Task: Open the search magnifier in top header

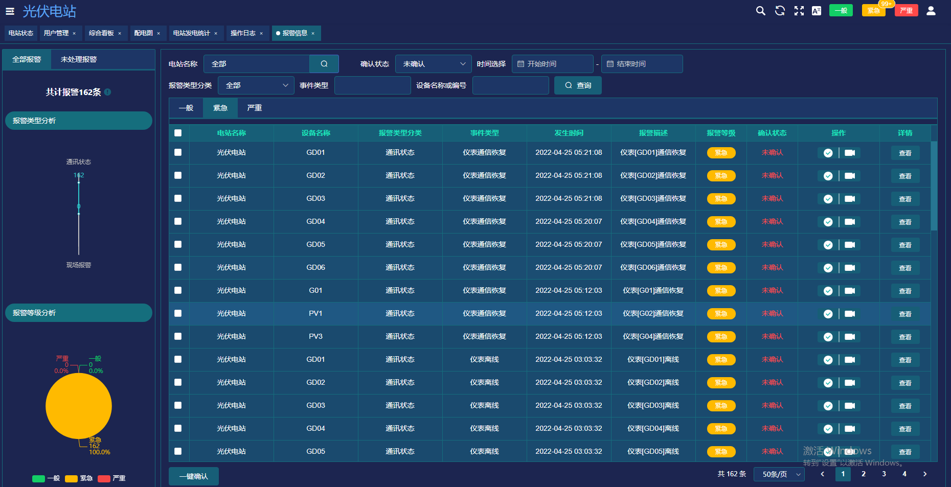Action: [x=761, y=11]
